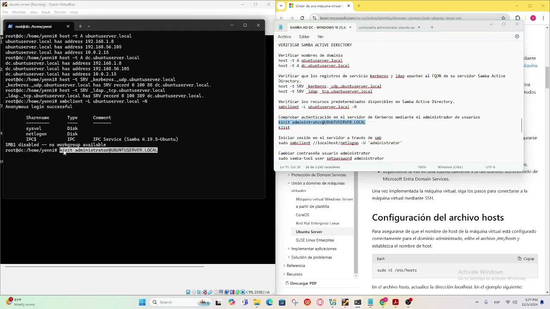Open the Opera browser taskbar icon
Viewport: 550px width, 309px height.
(x=320, y=302)
